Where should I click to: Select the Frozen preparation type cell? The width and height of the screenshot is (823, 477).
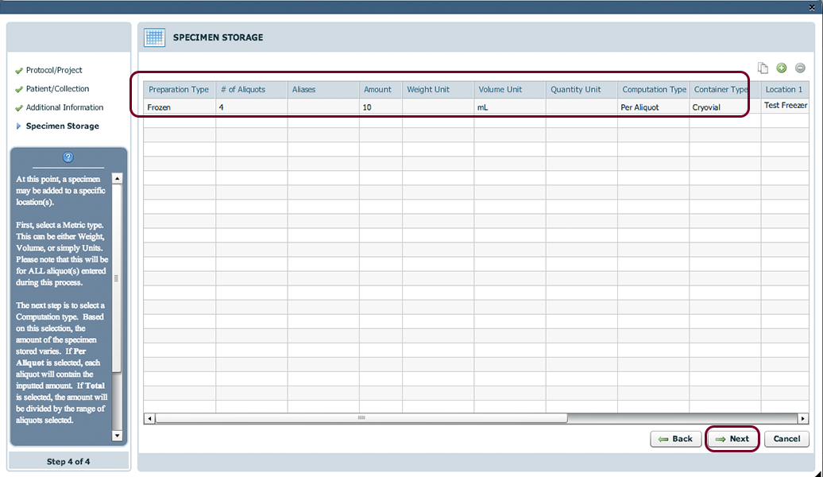point(179,107)
